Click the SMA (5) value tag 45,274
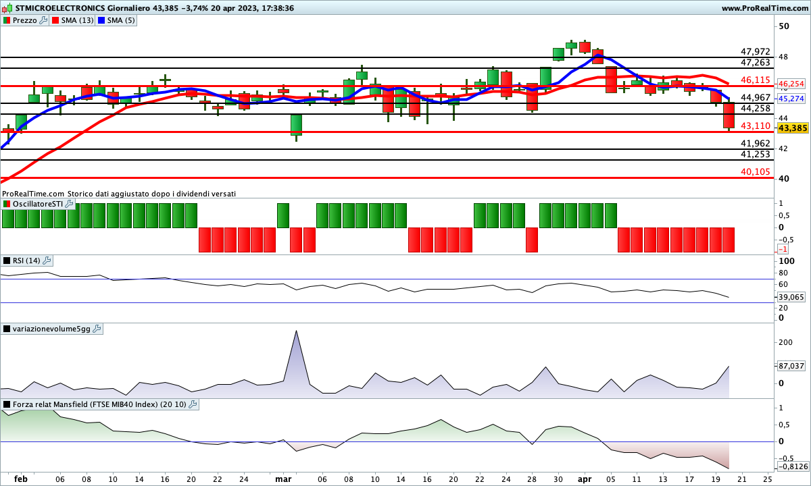 click(x=791, y=99)
